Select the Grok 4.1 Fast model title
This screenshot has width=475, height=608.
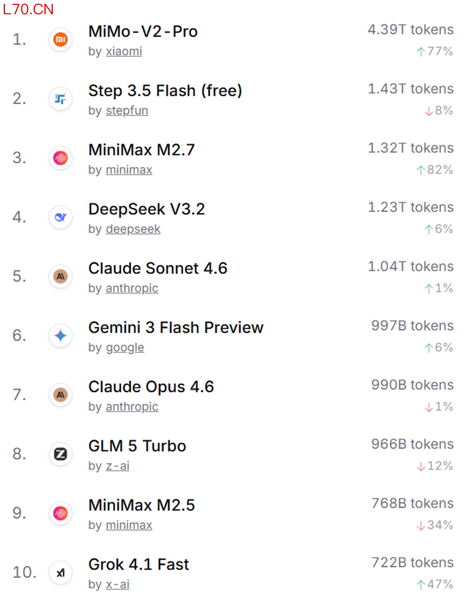(x=138, y=564)
